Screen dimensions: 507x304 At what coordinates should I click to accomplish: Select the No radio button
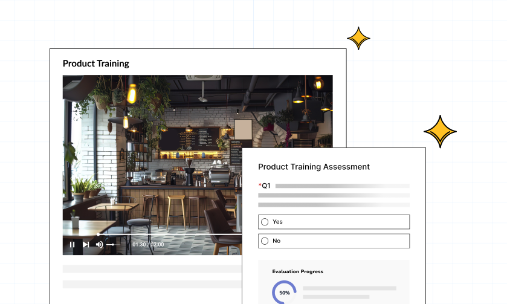coord(265,241)
